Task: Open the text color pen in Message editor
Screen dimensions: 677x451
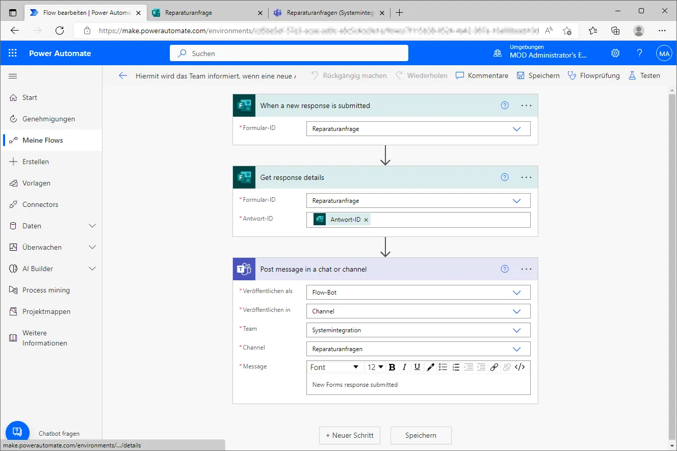Action: tap(431, 367)
